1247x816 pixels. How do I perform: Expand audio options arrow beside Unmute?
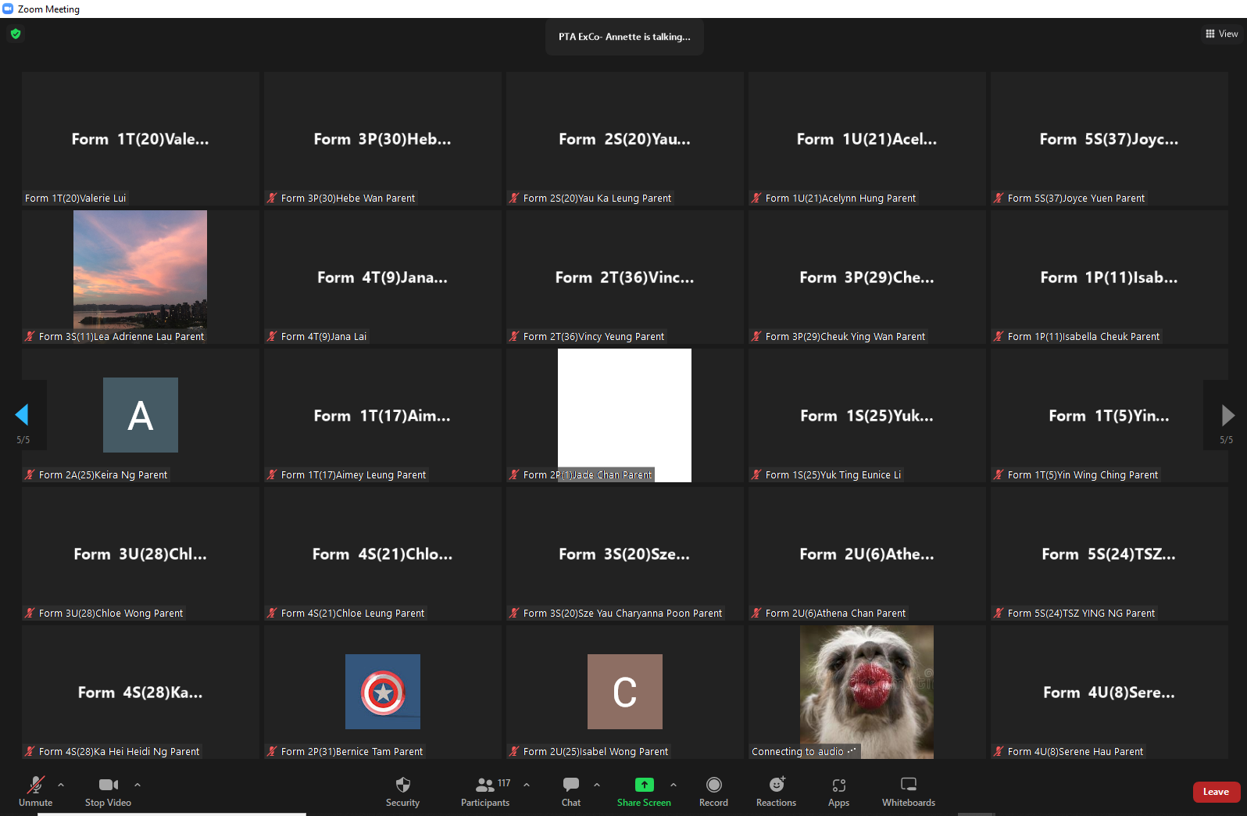tap(61, 785)
